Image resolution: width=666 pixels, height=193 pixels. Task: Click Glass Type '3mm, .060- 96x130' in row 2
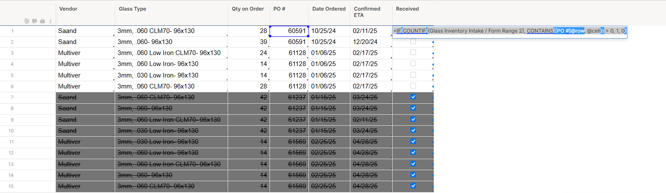point(171,42)
